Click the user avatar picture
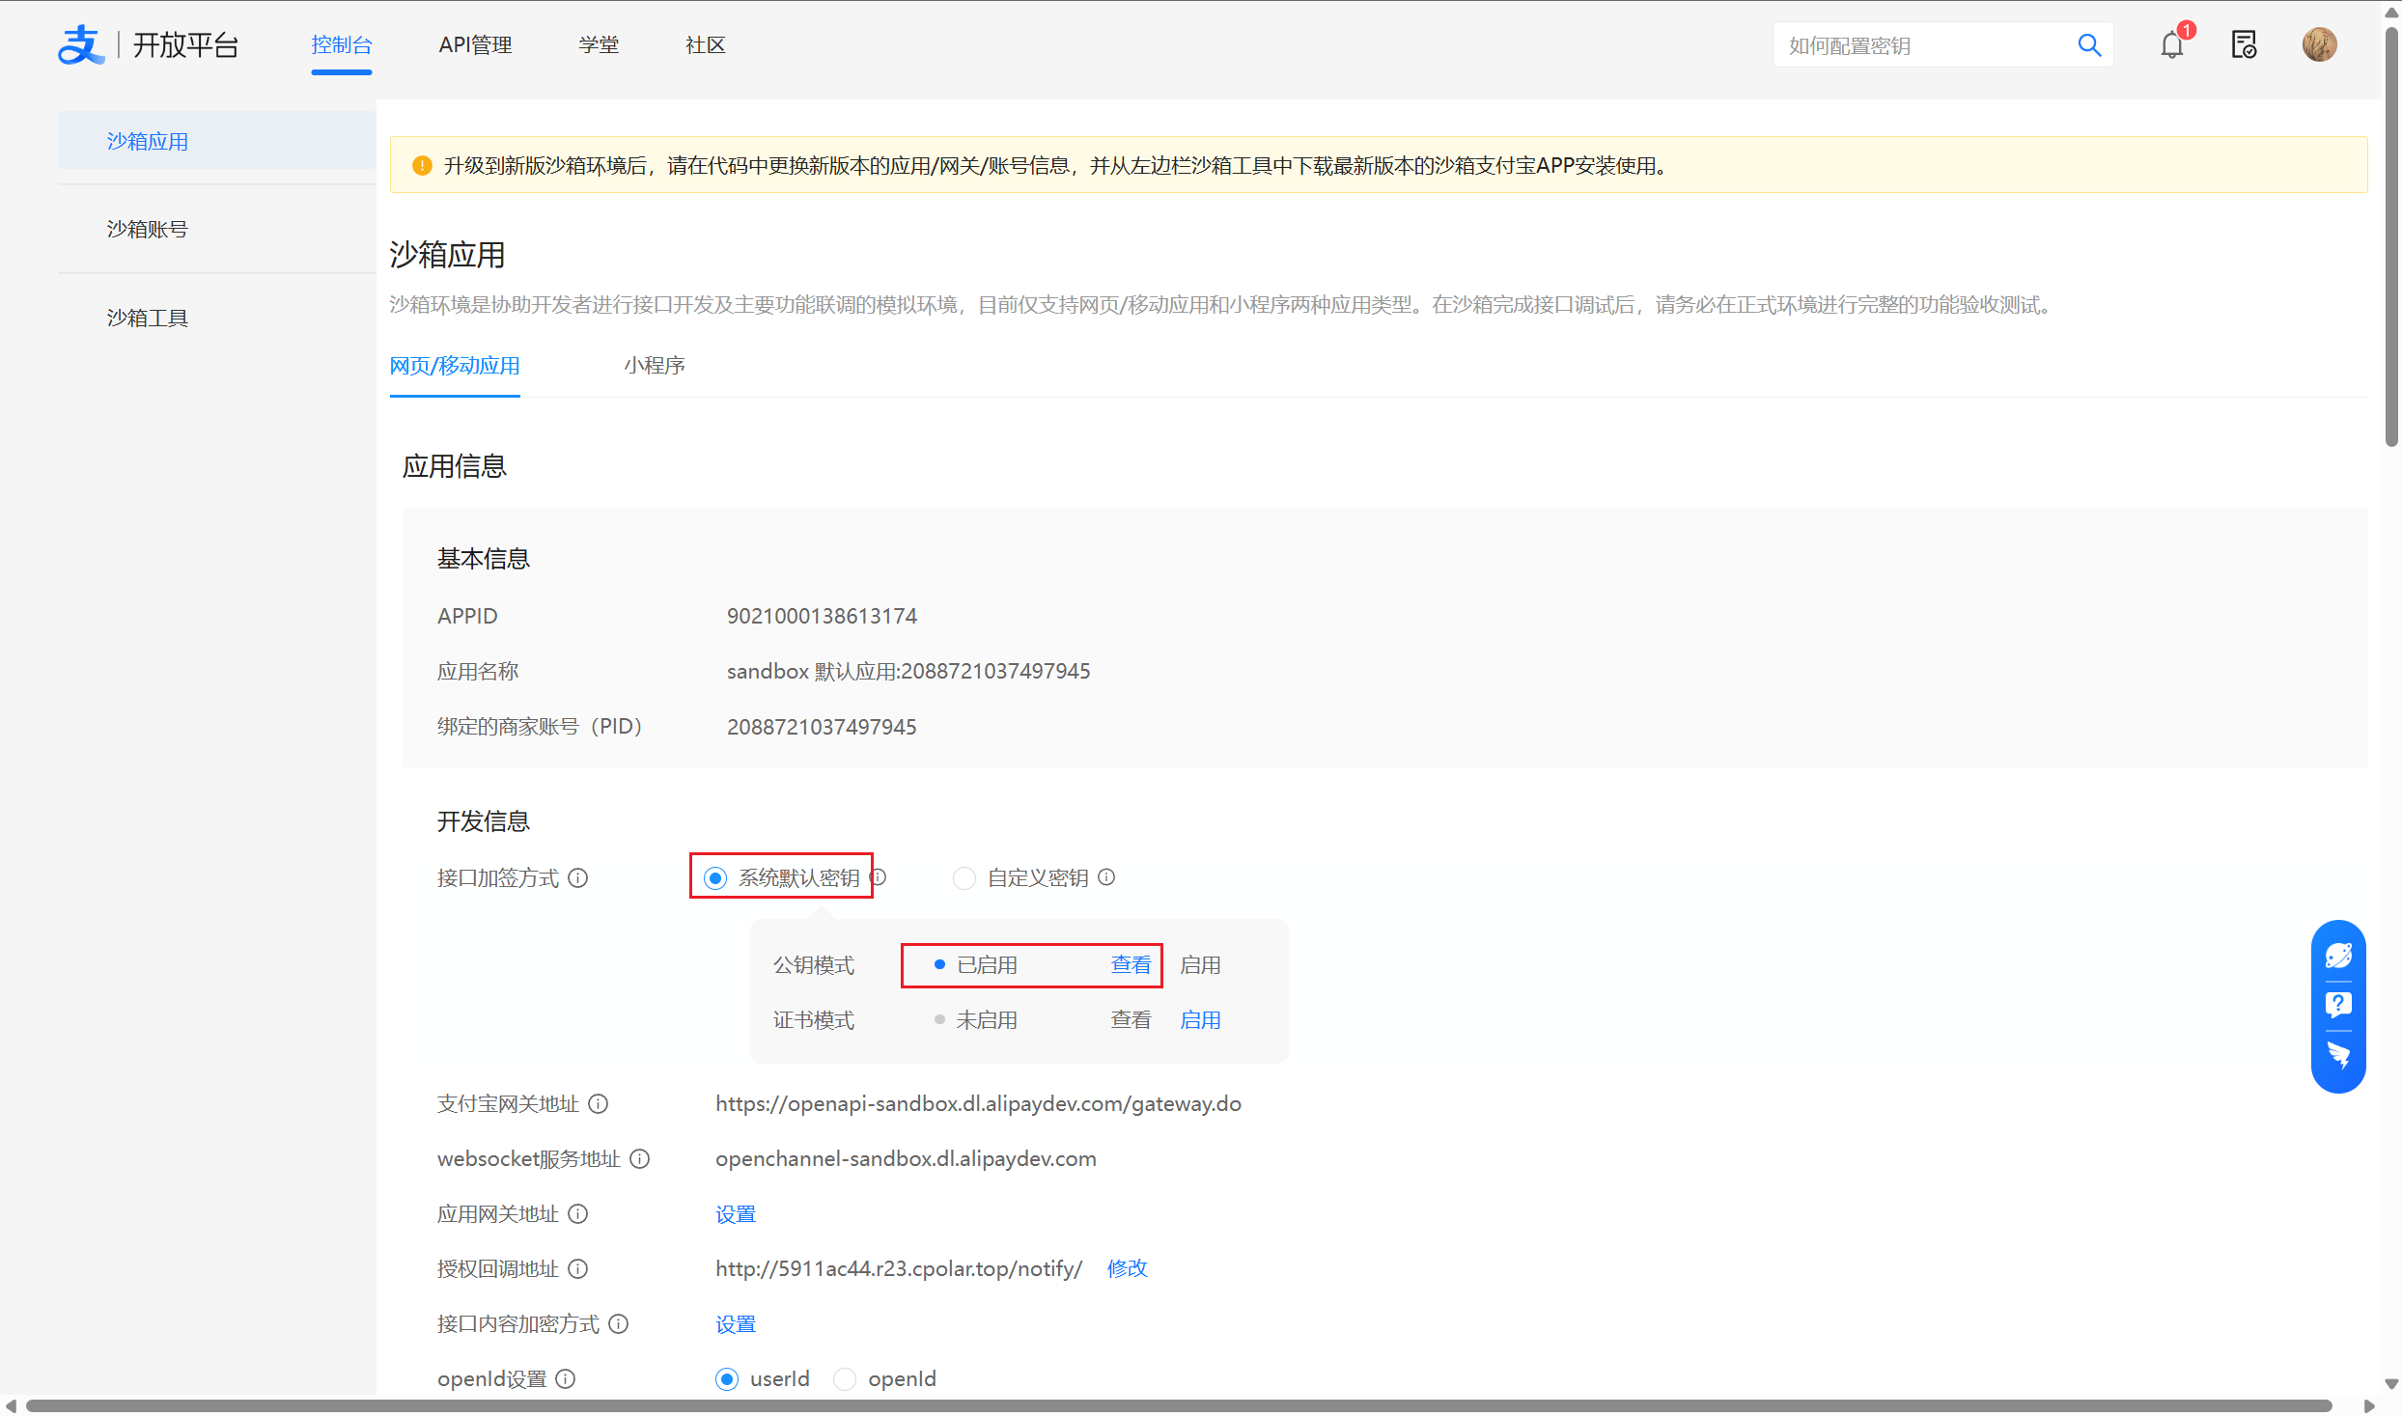2402x1416 pixels. click(2319, 45)
